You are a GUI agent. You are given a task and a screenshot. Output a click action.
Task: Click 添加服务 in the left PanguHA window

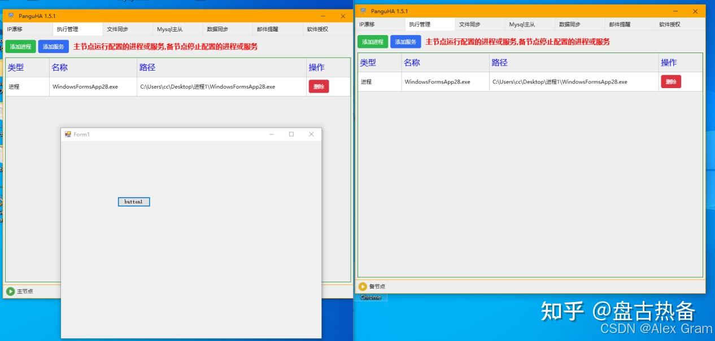tap(53, 47)
